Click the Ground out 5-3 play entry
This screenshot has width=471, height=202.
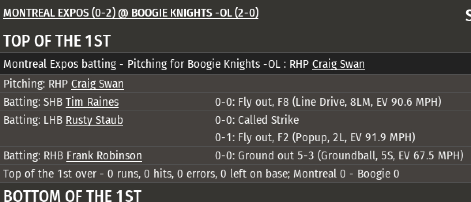pos(339,156)
